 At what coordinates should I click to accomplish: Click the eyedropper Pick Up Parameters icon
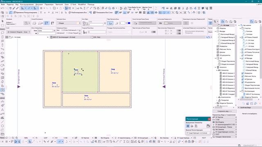pyautogui.click(x=14, y=8)
